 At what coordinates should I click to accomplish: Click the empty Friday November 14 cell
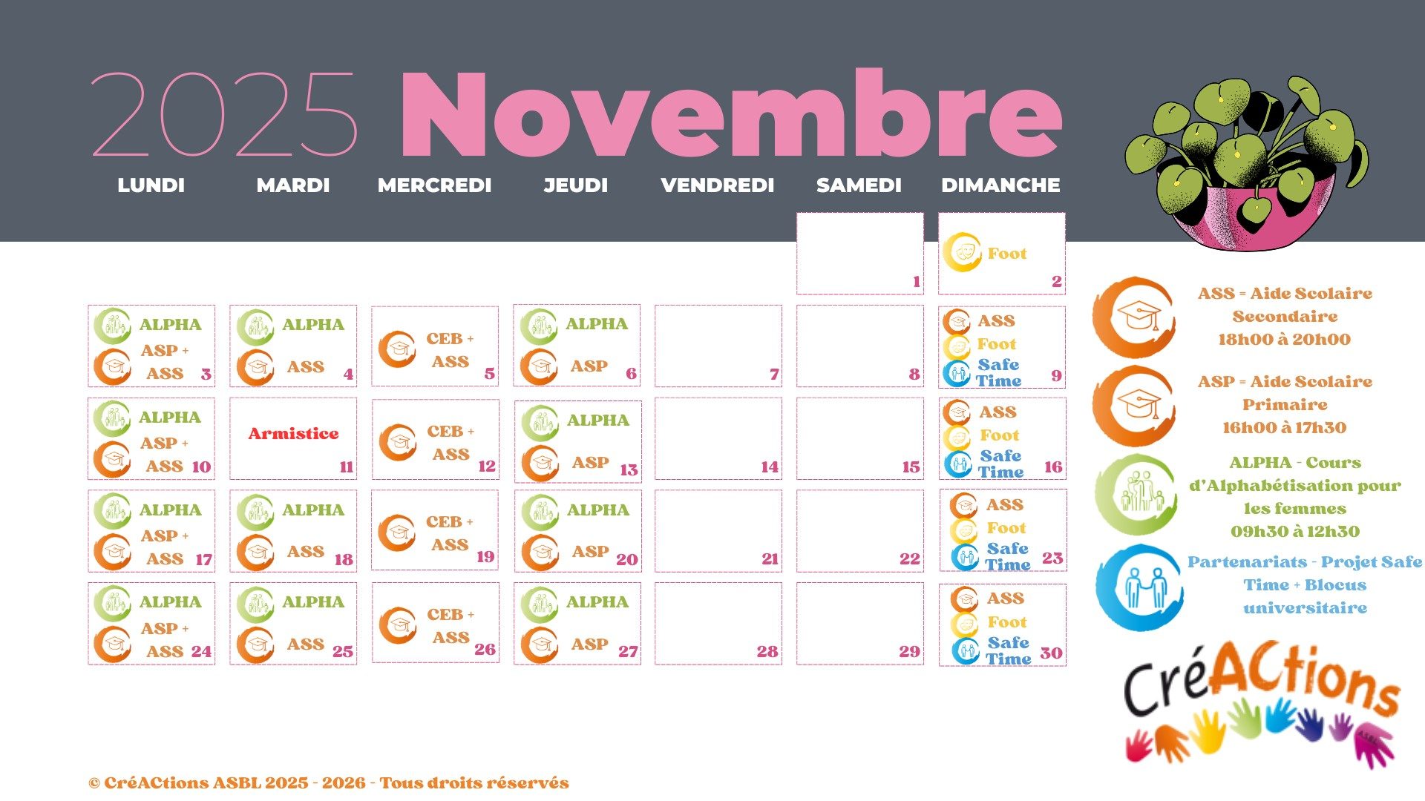click(x=718, y=438)
